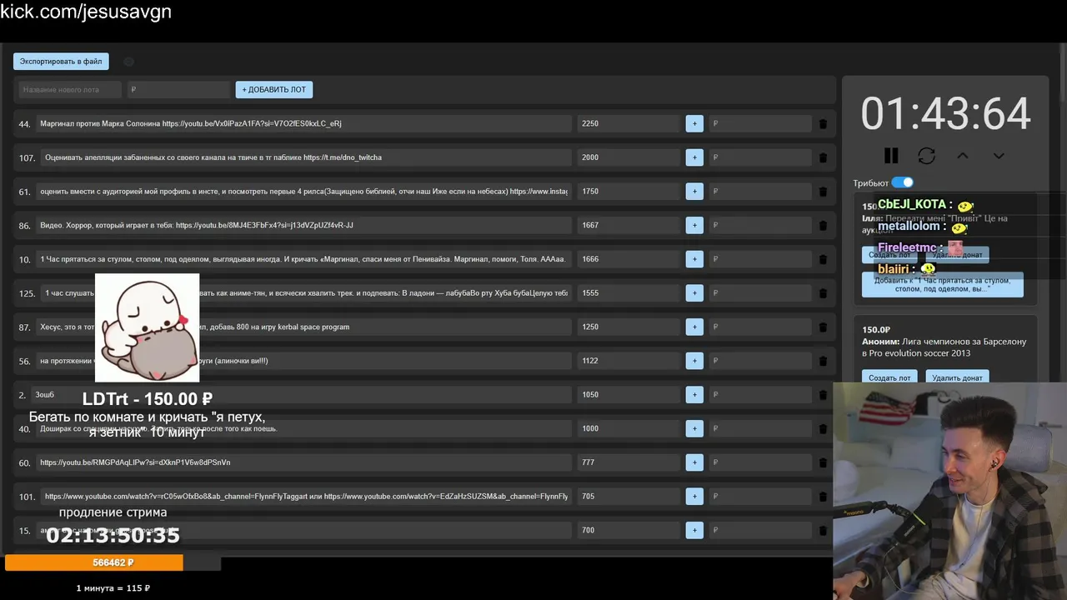Reset the timer with the refresh icon

[927, 156]
